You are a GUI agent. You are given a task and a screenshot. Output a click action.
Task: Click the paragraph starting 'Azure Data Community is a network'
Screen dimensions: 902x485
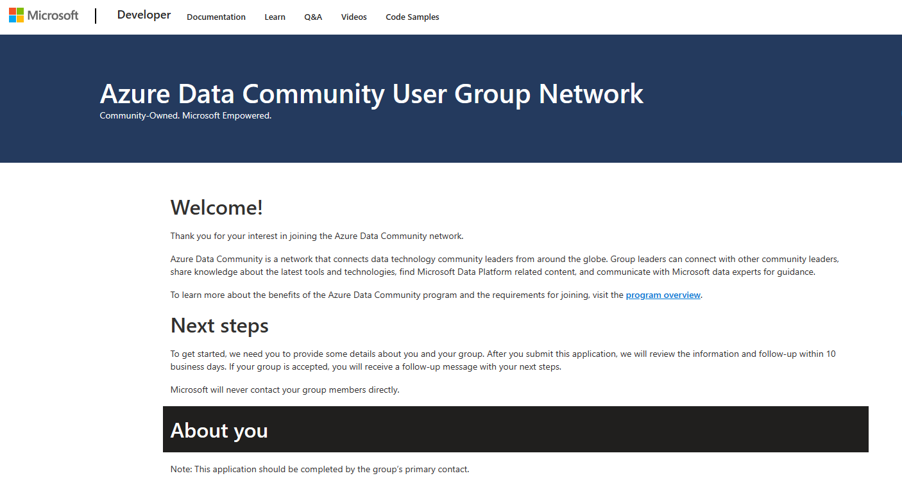pyautogui.click(x=505, y=266)
